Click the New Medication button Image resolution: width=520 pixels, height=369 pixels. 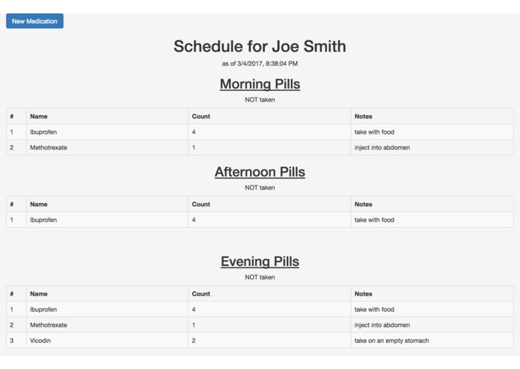(x=34, y=21)
